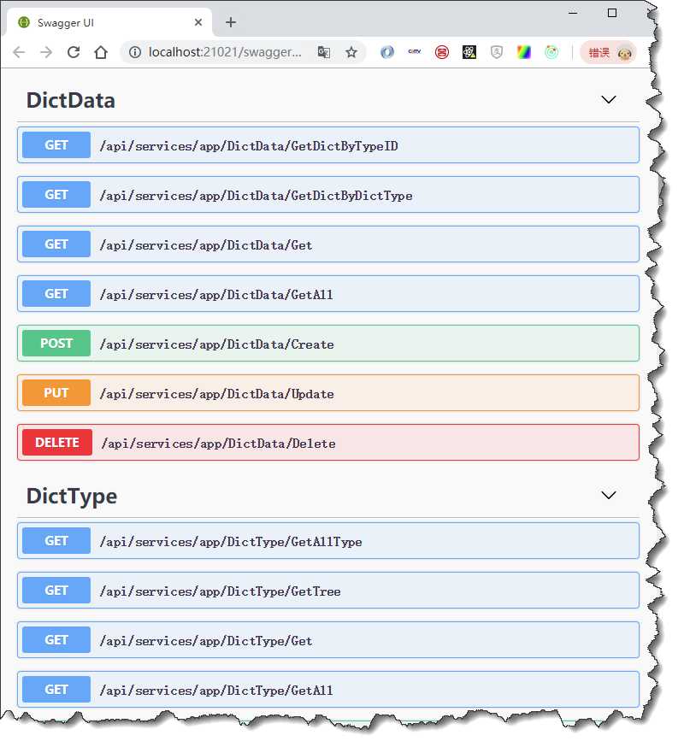Click the blue globe extension icon
The image size is (684, 747).
click(x=387, y=52)
